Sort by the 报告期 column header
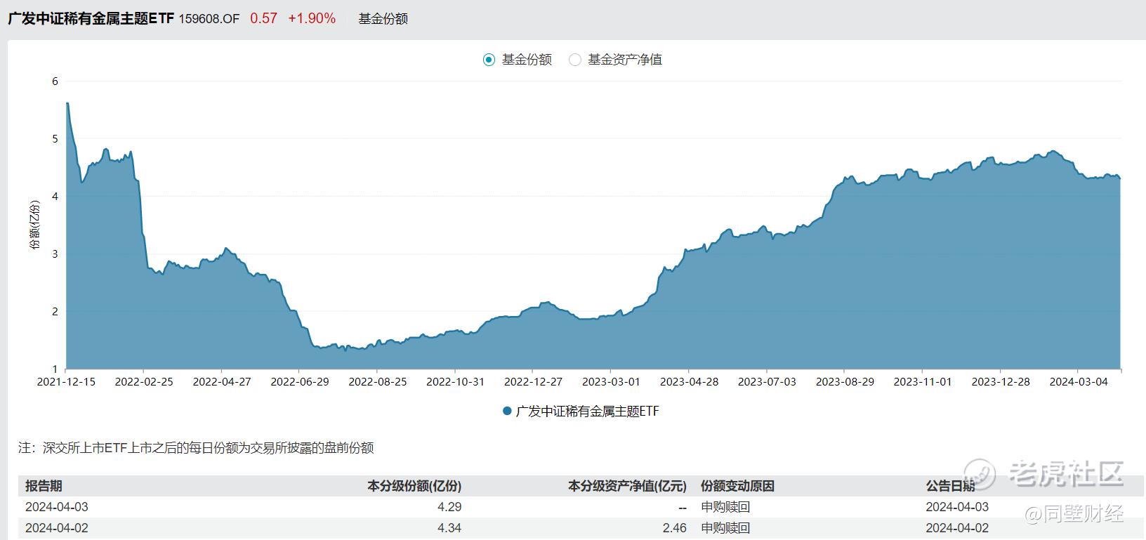Viewport: 1146px width, 540px height. coord(44,486)
